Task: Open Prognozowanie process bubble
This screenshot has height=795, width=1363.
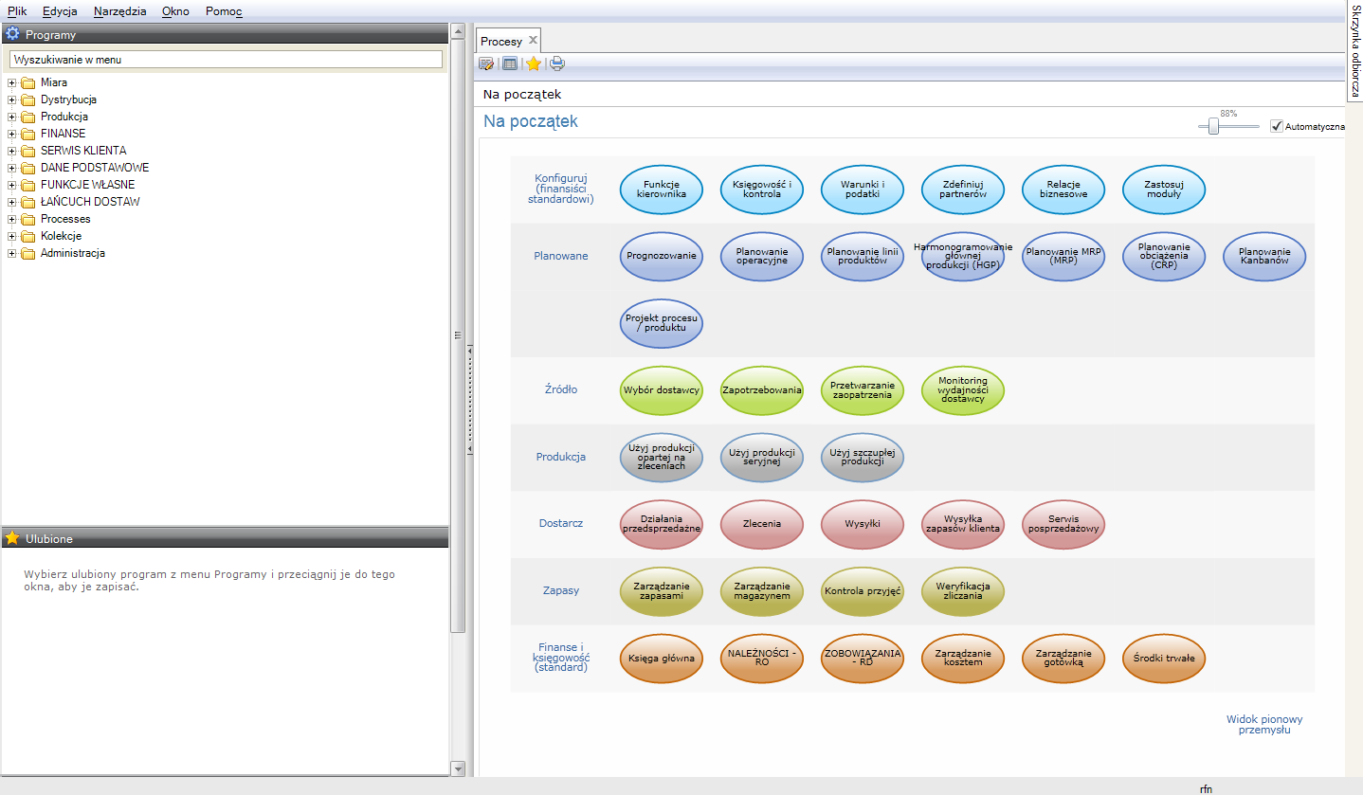Action: click(662, 256)
